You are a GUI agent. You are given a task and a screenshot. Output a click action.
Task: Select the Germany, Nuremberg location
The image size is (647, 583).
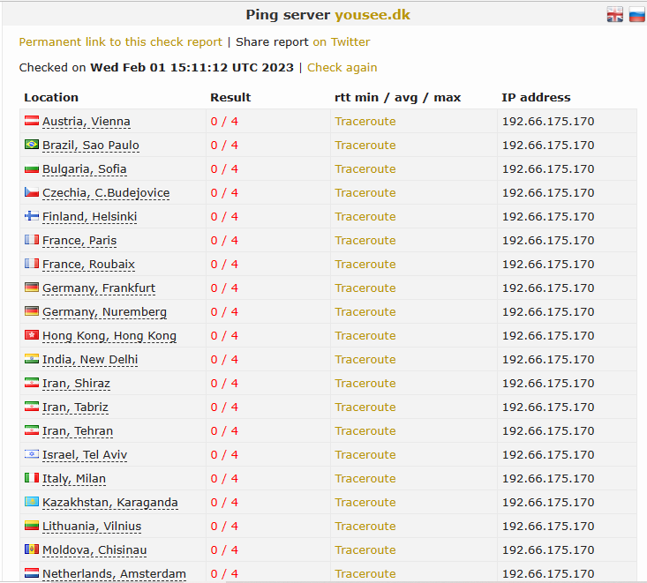[x=105, y=312]
